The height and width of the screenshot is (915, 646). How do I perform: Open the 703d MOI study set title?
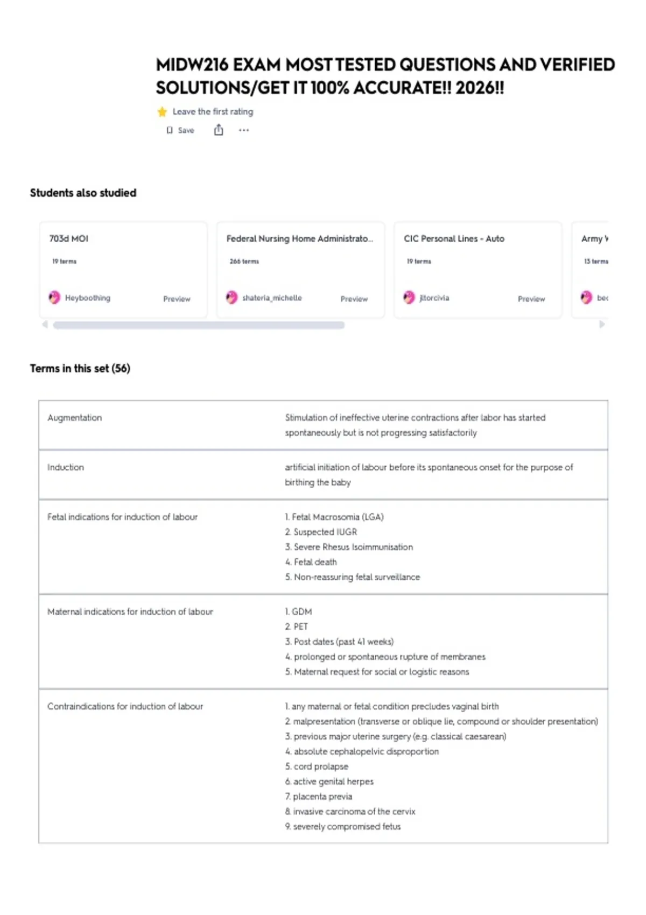(x=69, y=238)
